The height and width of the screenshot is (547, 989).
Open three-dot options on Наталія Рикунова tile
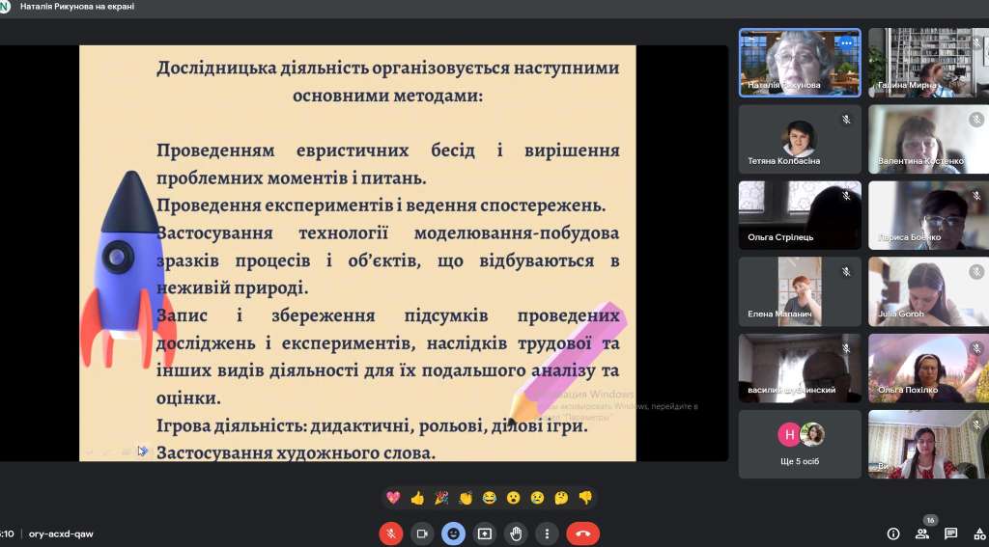point(847,42)
